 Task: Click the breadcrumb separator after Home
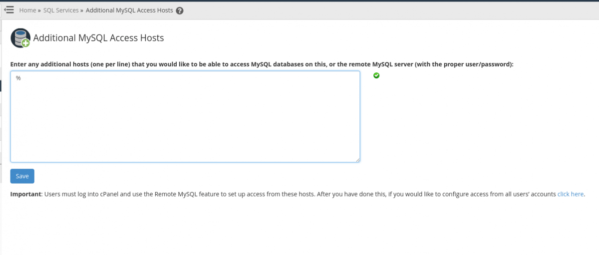coord(39,10)
